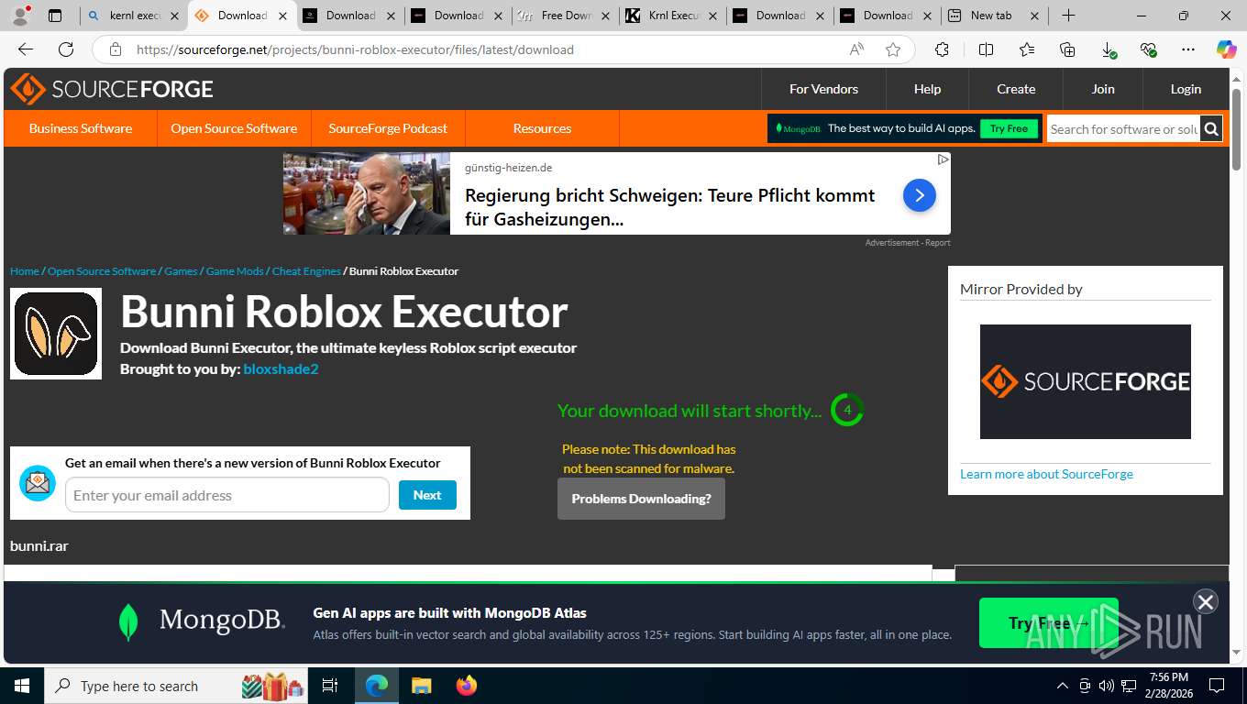Open the notification center icon
The width and height of the screenshot is (1247, 704).
tap(1217, 686)
